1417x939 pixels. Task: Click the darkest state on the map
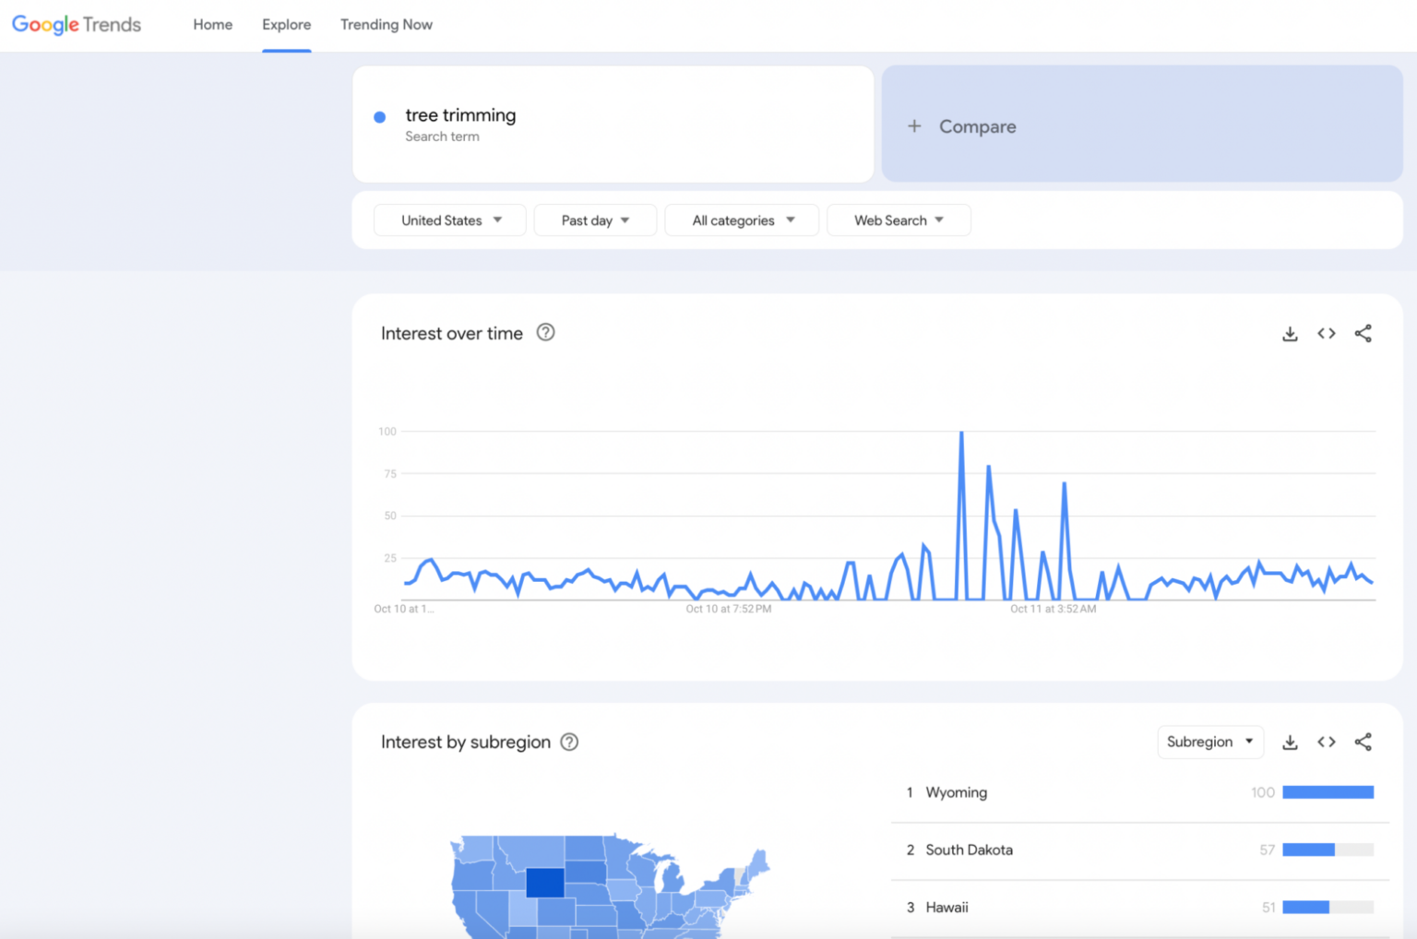544,882
